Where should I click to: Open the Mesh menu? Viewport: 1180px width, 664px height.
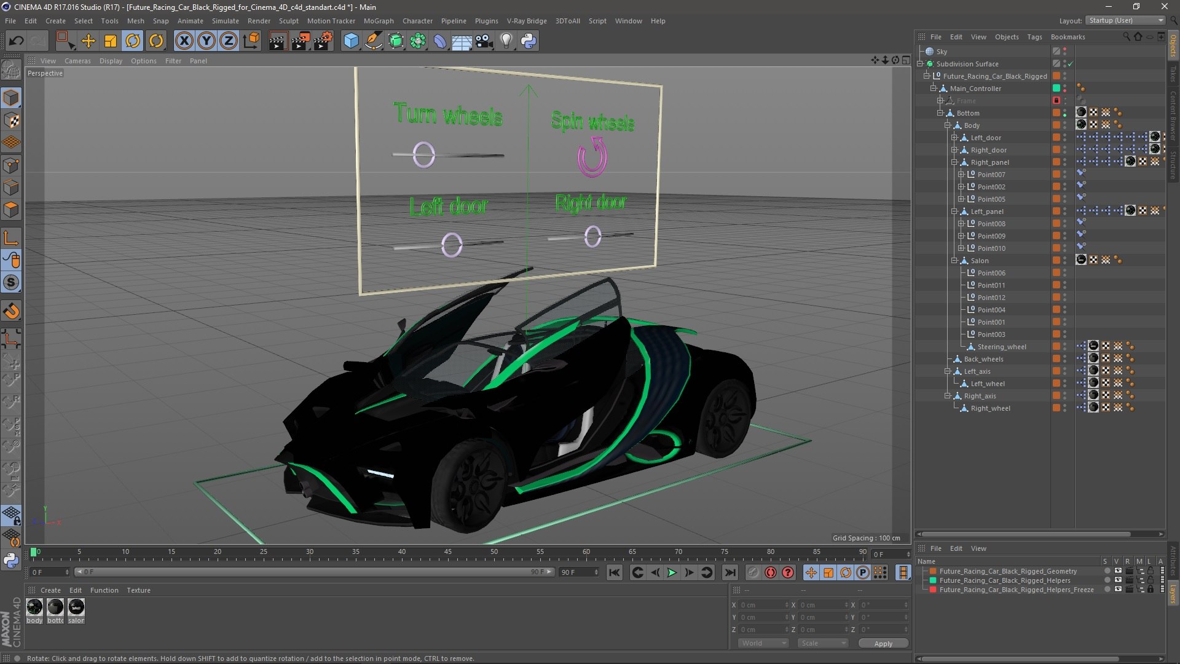tap(135, 21)
